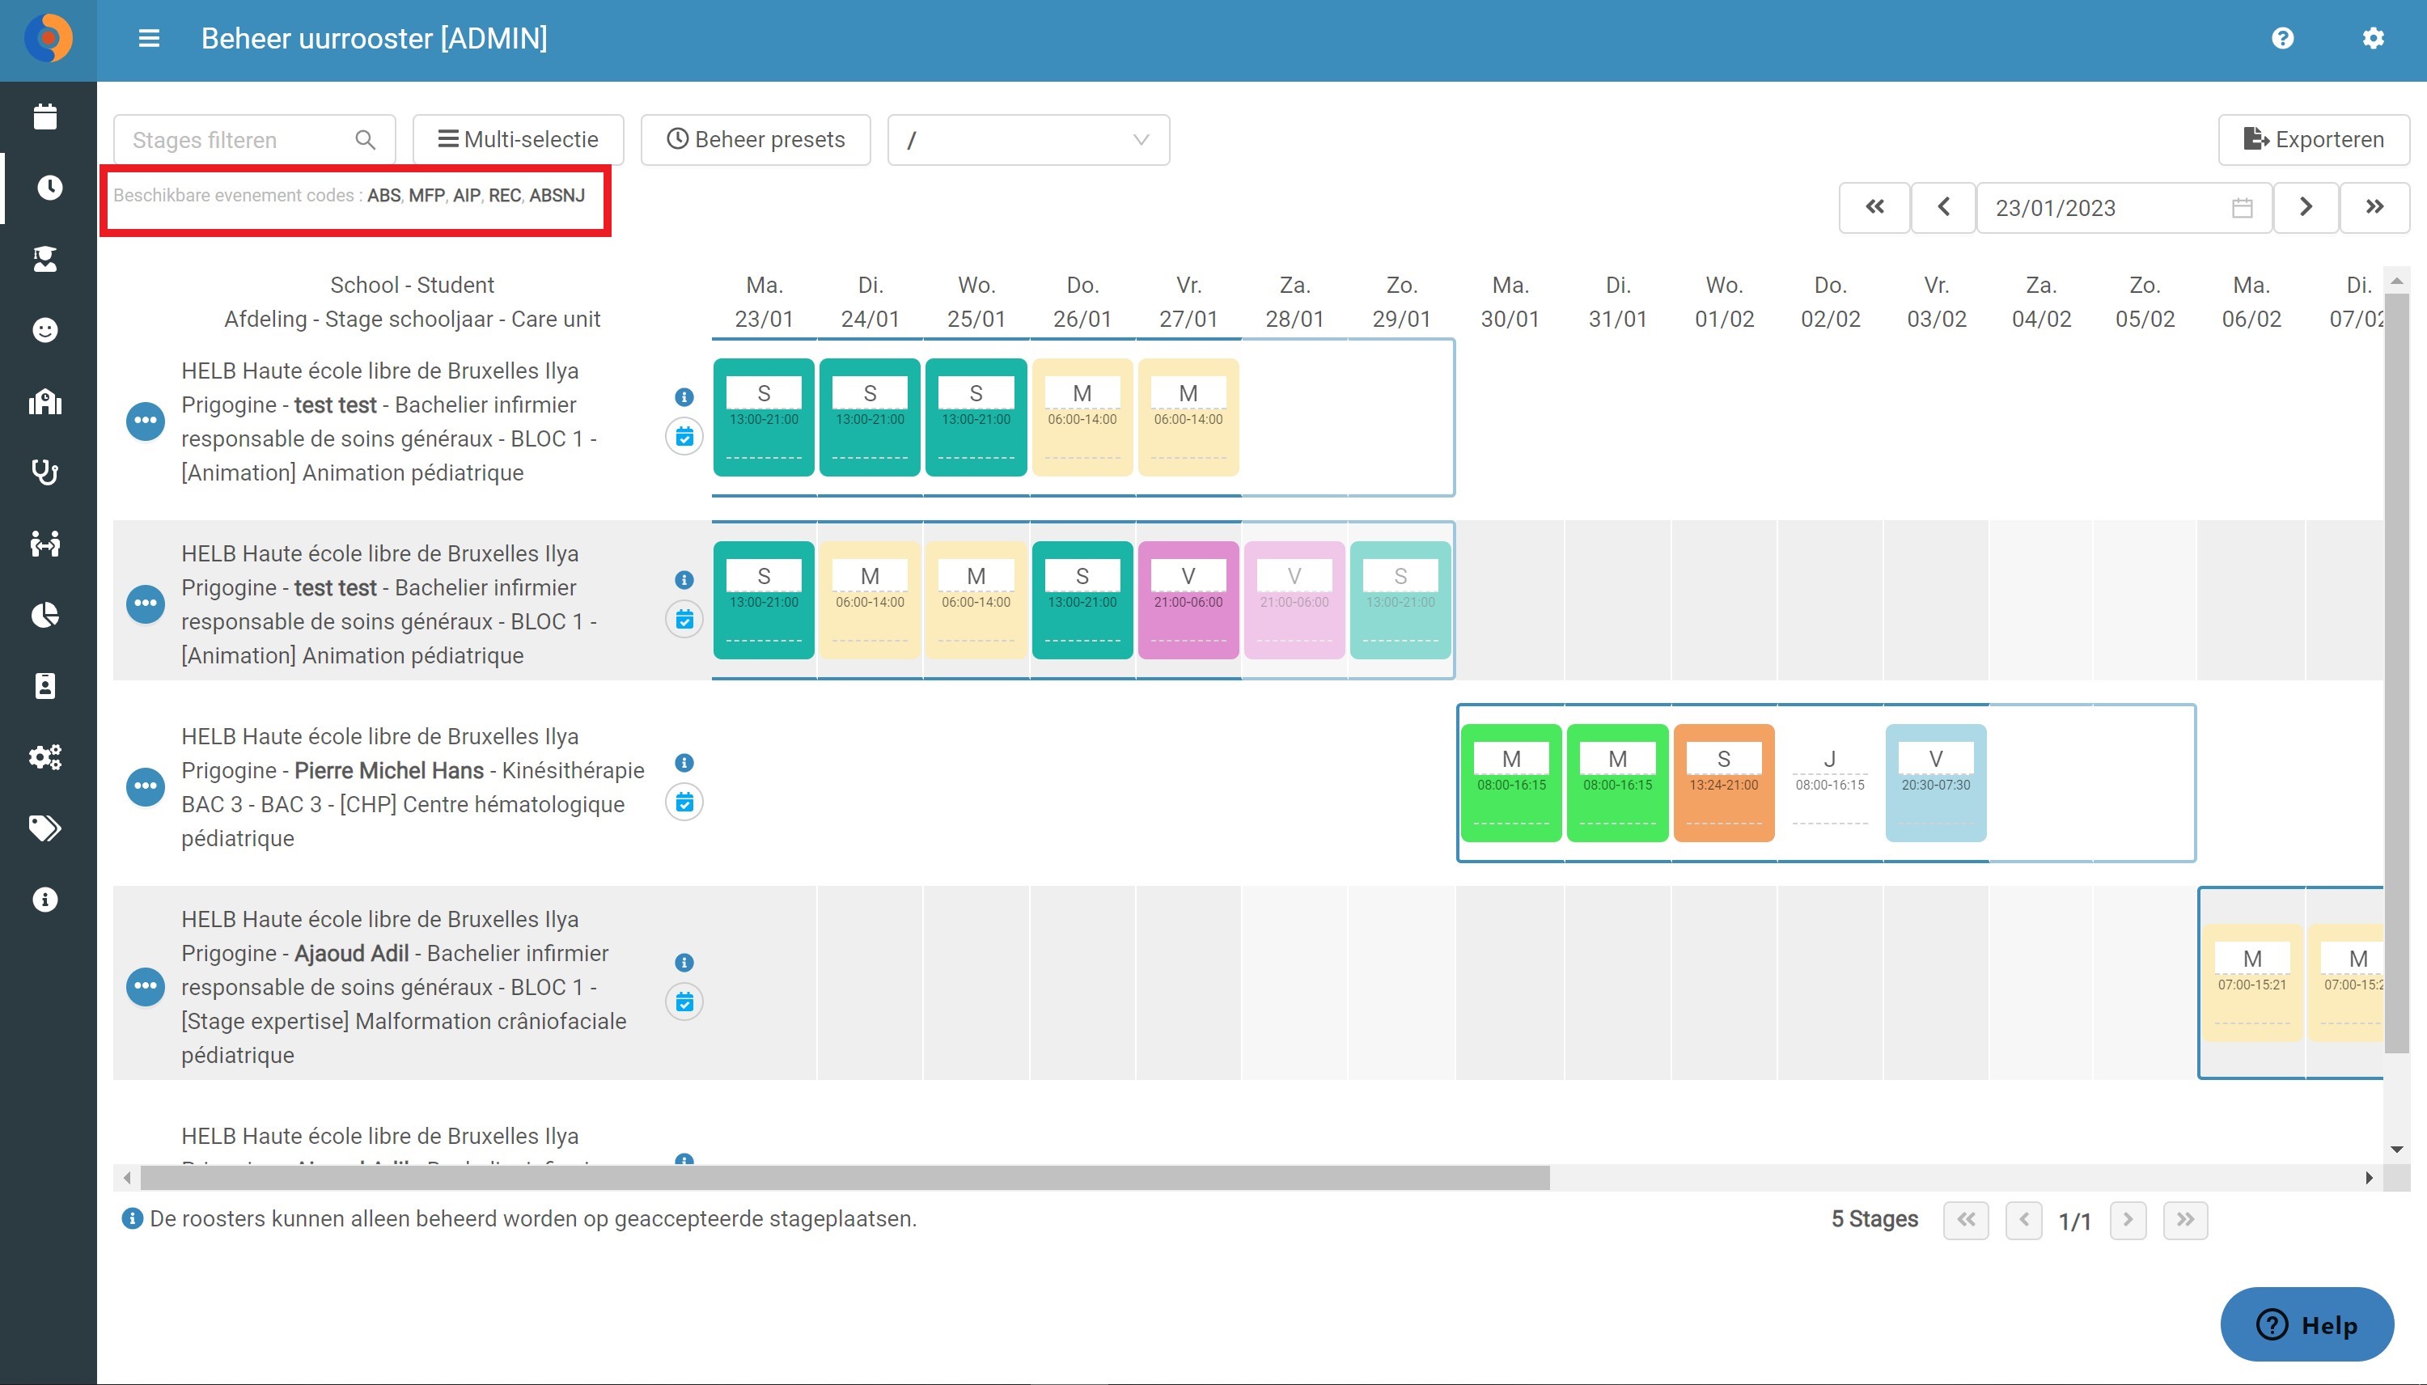Image resolution: width=2427 pixels, height=1385 pixels.
Task: Open the clock schedule sidebar icon
Action: pyautogui.click(x=49, y=188)
